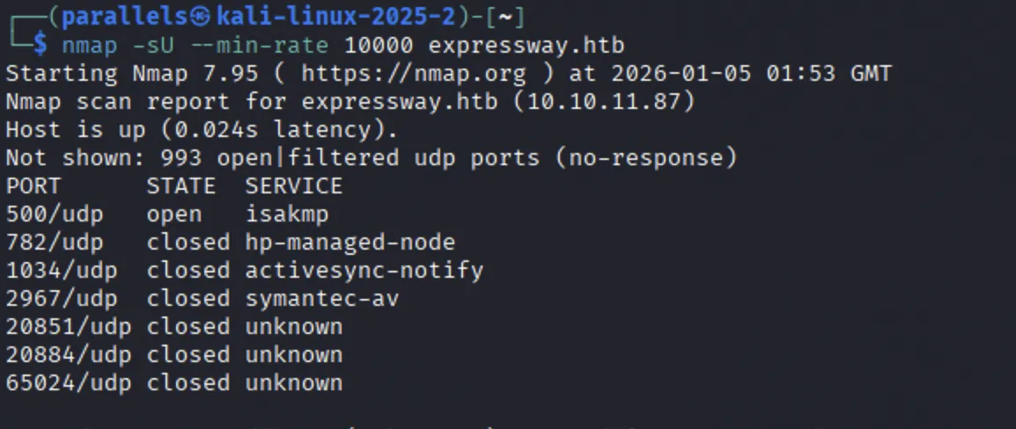Click the 'symantec-av' service text

(322, 299)
